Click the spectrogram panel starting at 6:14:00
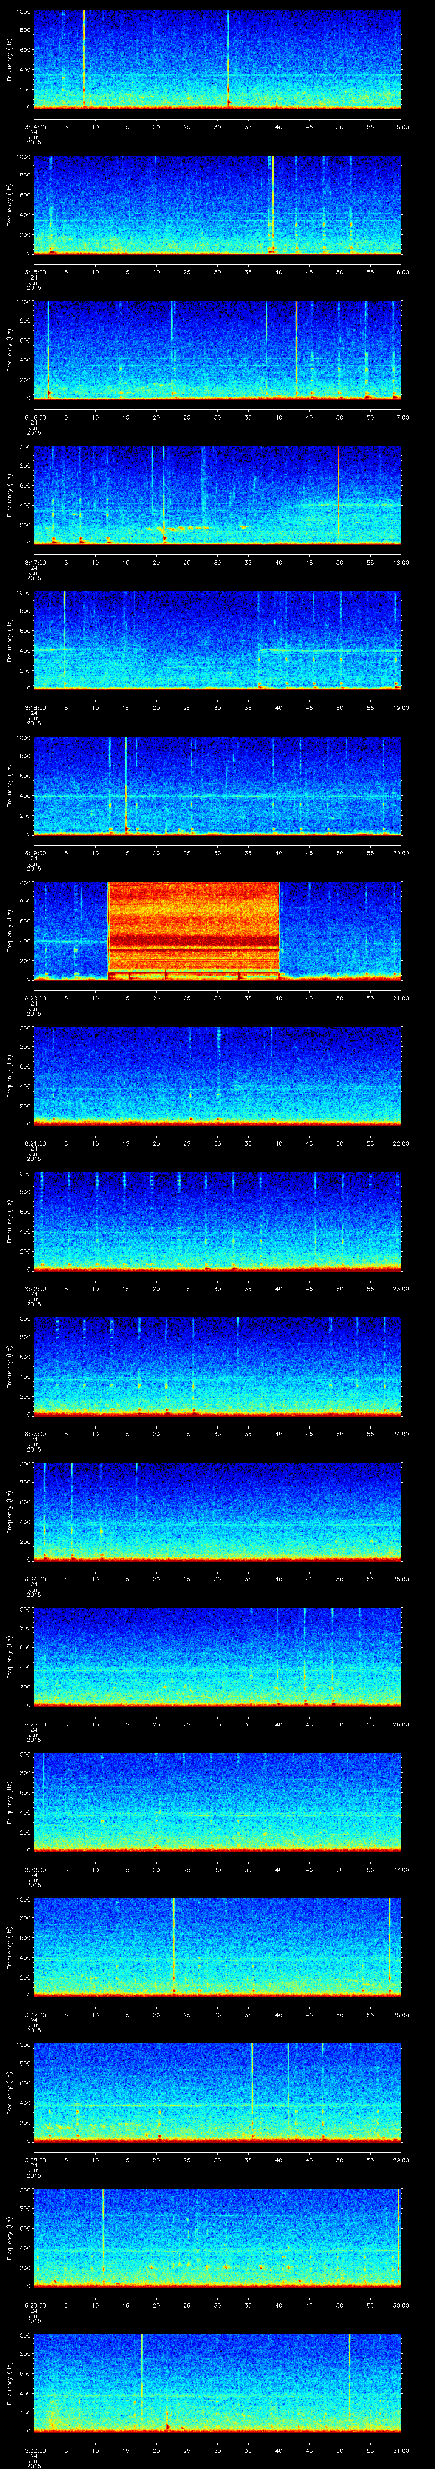 tap(218, 60)
